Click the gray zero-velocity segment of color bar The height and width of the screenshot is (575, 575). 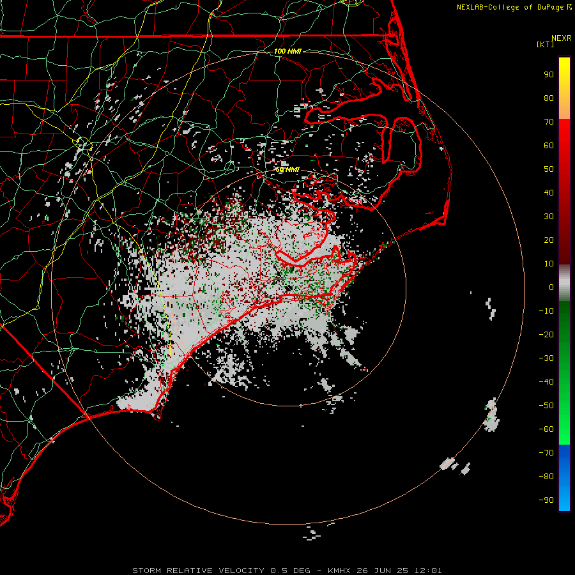564,283
